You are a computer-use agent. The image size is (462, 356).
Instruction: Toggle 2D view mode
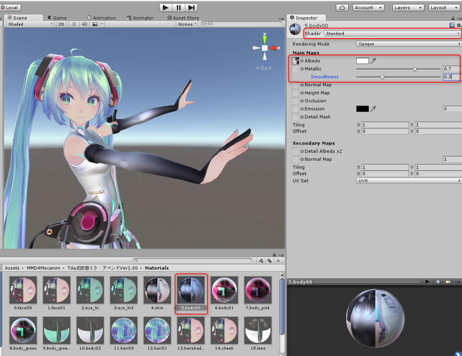[x=61, y=24]
